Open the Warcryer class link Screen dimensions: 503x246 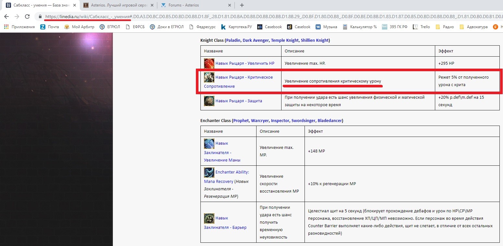tap(260, 120)
